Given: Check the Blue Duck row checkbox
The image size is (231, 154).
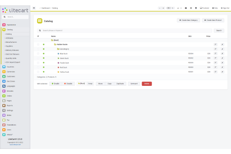Looking at the screenshot, I should 38,54.
